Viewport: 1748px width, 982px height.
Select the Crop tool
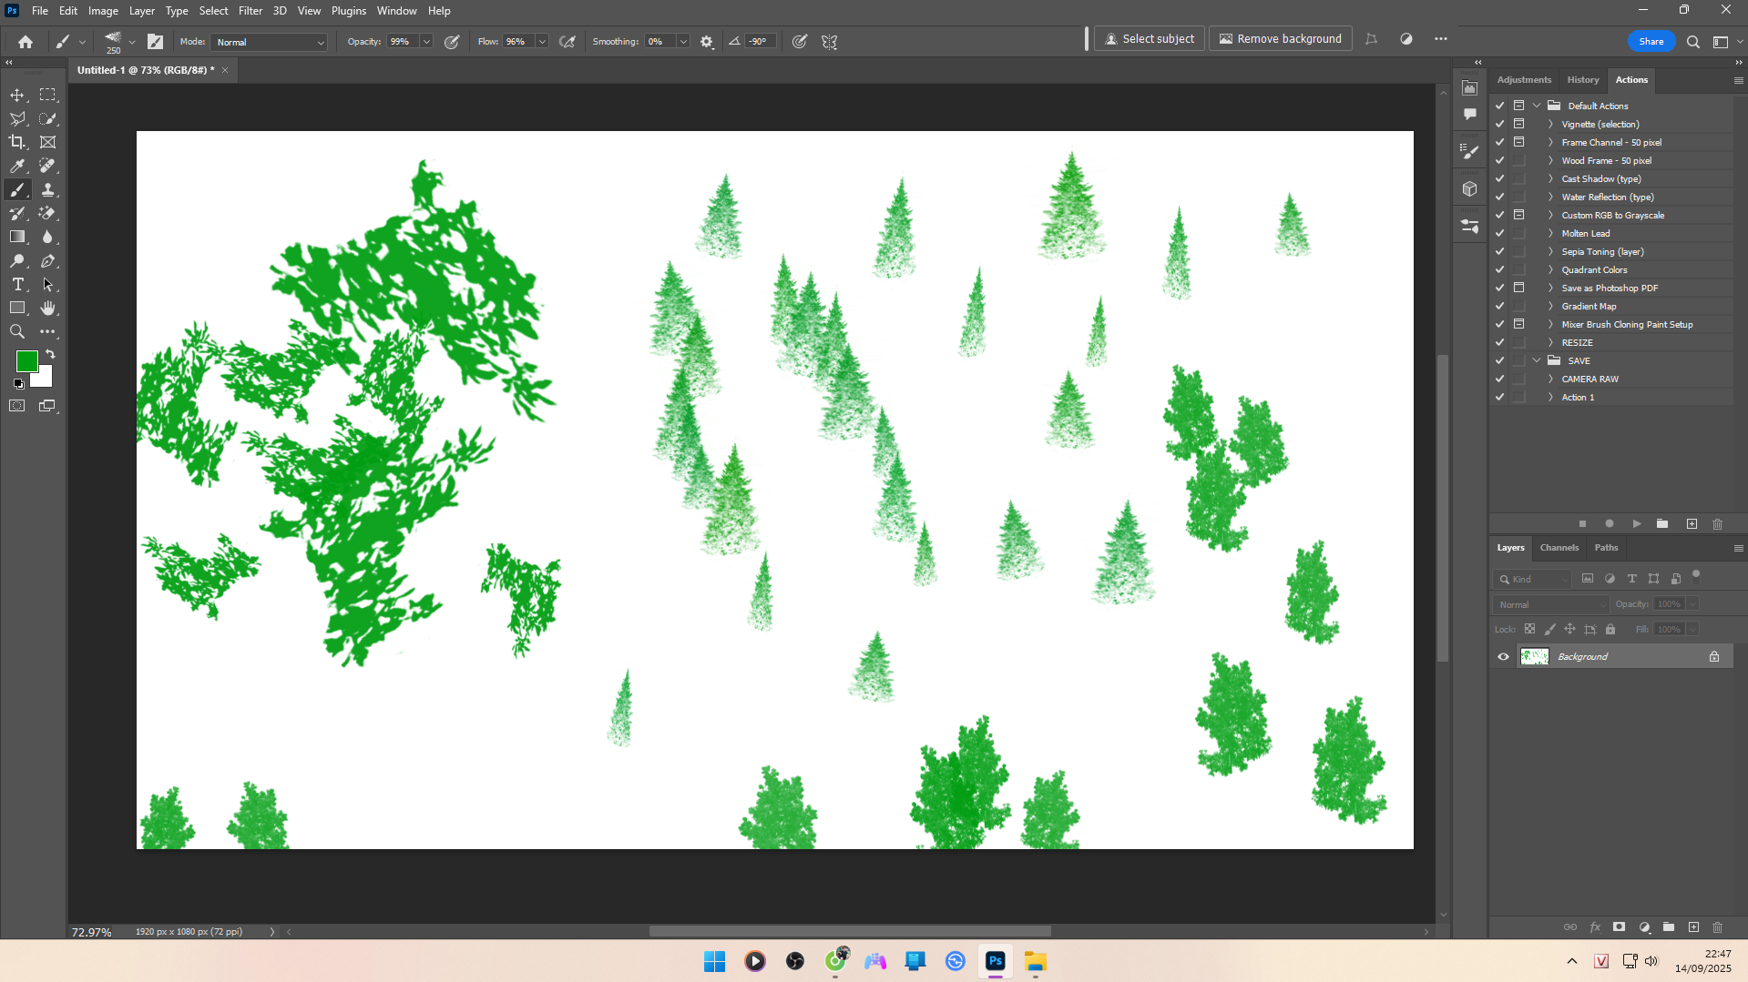click(17, 142)
